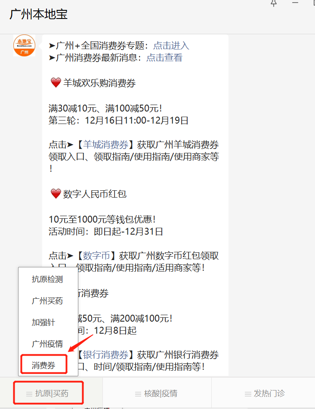Follow the 银行消费券 link
This screenshot has height=409, width=315.
(x=105, y=355)
